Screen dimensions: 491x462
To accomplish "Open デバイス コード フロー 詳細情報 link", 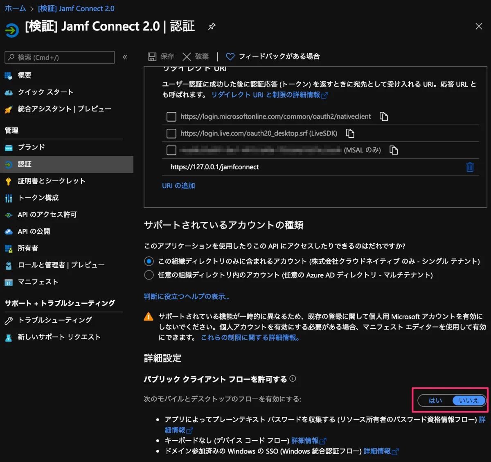I will click(309, 441).
